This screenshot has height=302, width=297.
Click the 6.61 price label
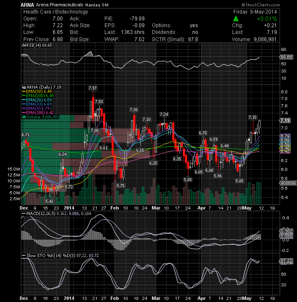pyautogui.click(x=104, y=148)
